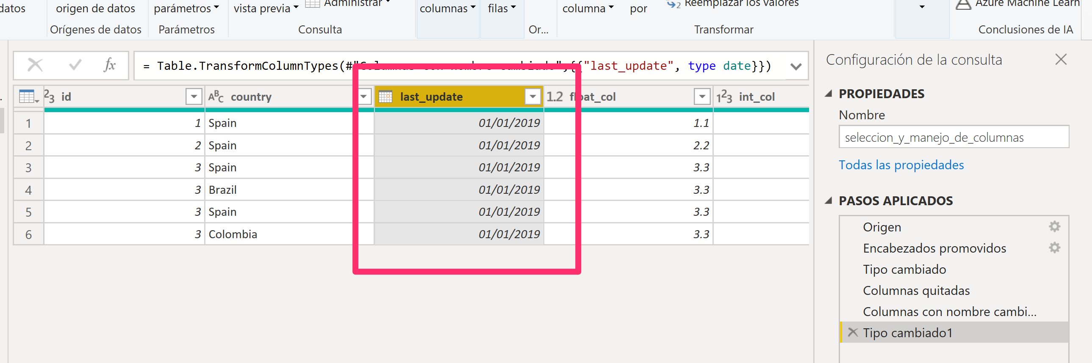
Task: Click the Reemplazar los valores icon
Action: tap(673, 4)
